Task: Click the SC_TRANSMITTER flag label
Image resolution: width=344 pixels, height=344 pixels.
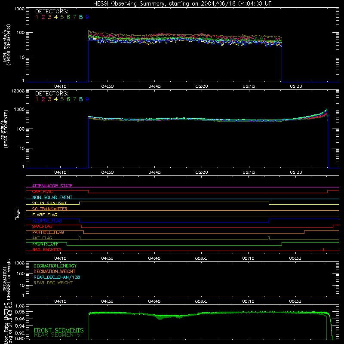Action: coord(50,209)
